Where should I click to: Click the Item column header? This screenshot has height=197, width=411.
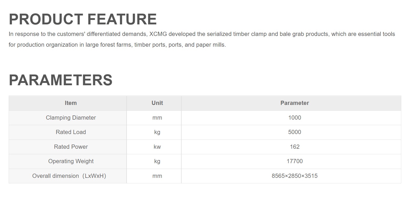pos(71,103)
